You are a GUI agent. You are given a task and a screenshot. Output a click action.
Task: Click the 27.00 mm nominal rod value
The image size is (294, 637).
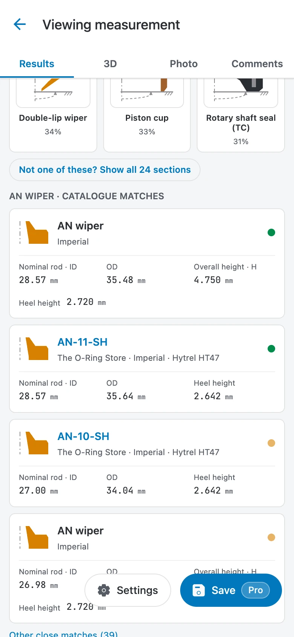pos(38,491)
